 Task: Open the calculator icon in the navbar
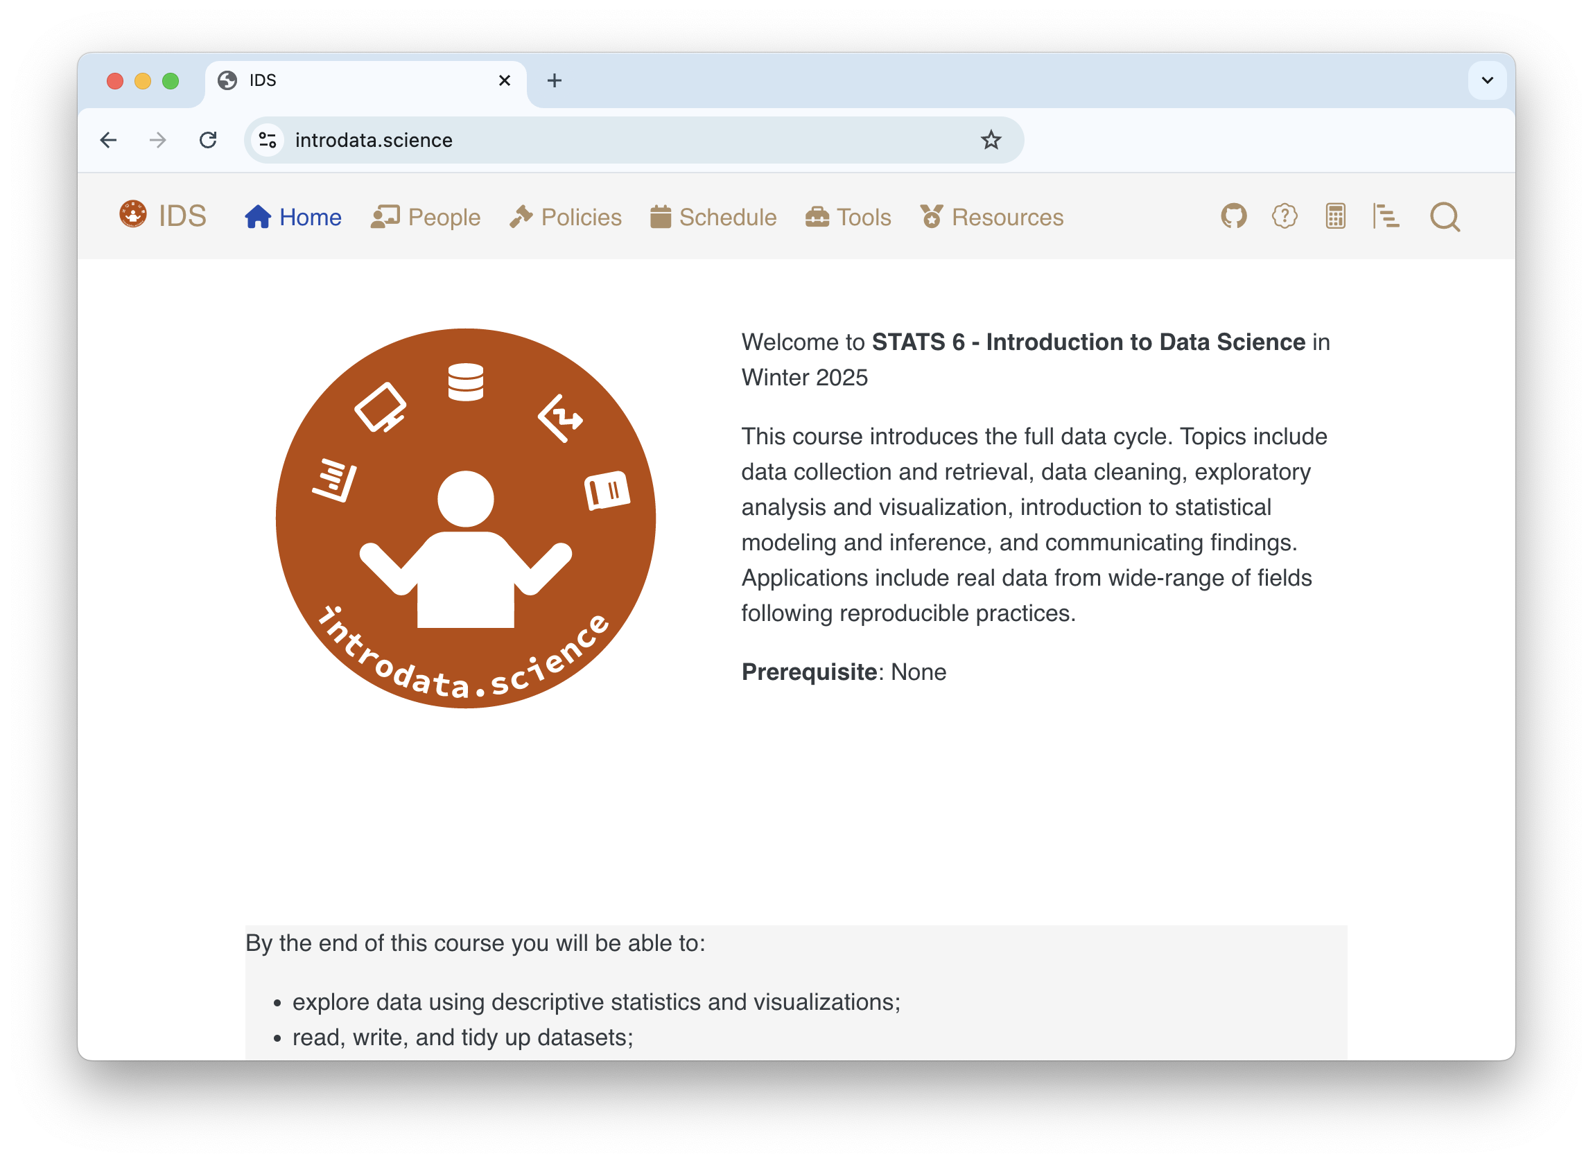tap(1335, 217)
